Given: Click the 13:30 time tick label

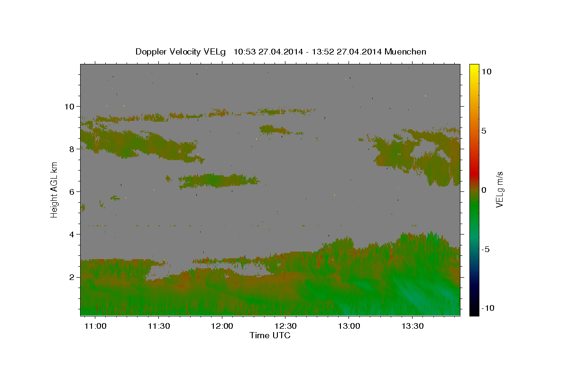Looking at the screenshot, I should [412, 326].
